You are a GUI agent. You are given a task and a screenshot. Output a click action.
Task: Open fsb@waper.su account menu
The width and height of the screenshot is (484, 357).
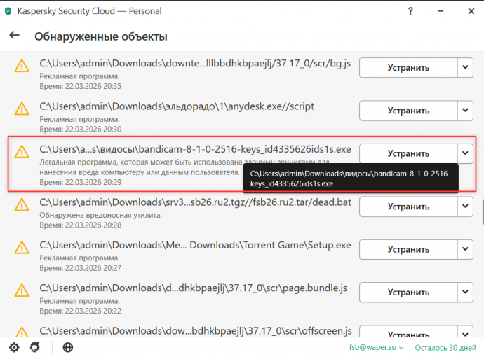pos(377,347)
